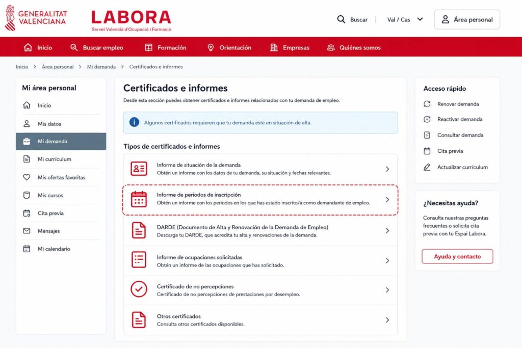
Task: Click the Mis datos person icon
Action: coord(27,124)
